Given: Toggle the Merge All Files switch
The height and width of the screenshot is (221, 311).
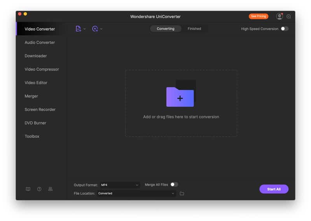Looking at the screenshot, I should pos(174,185).
